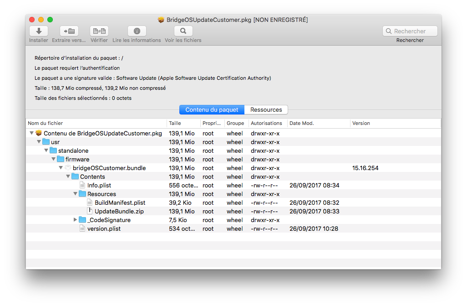Collapse the Resources folder triangle
Screen dimensions: 467x306
pos(75,194)
